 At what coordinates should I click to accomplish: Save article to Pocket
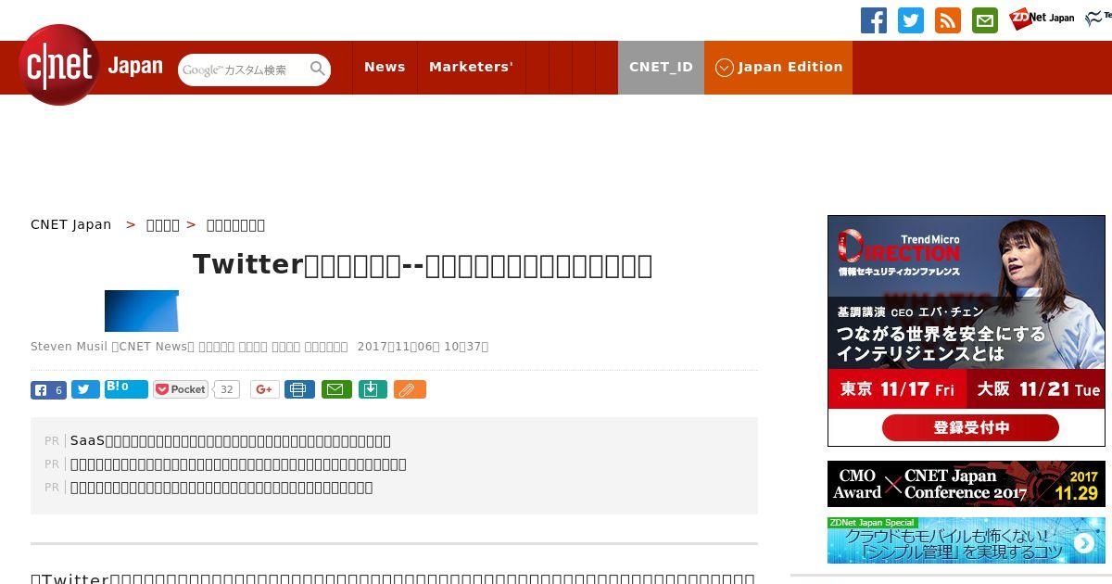pos(181,389)
